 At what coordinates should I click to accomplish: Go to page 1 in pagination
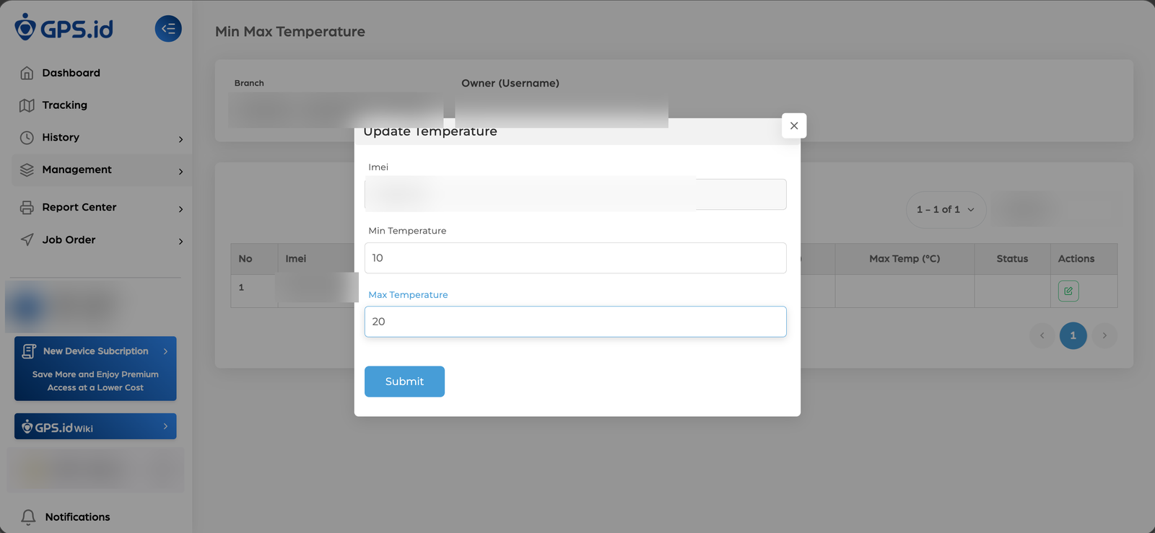[1073, 335]
